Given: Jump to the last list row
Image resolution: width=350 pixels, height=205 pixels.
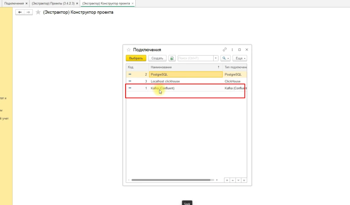Looking at the screenshot, I should (x=244, y=180).
